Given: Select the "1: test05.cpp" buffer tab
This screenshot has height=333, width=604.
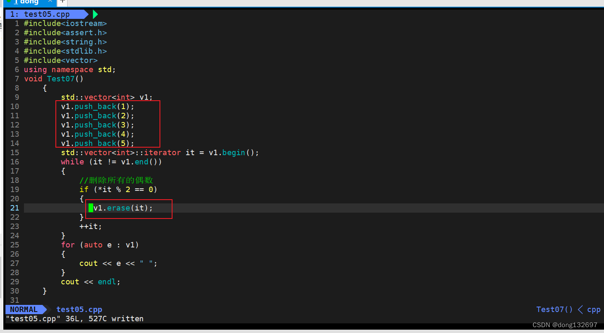Looking at the screenshot, I should (45, 14).
